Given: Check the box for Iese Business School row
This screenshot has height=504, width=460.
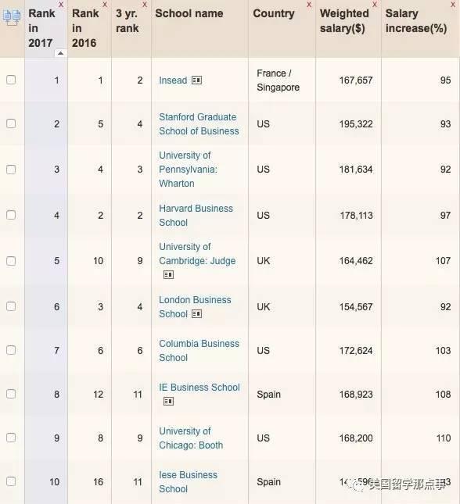Looking at the screenshot, I should [x=11, y=481].
